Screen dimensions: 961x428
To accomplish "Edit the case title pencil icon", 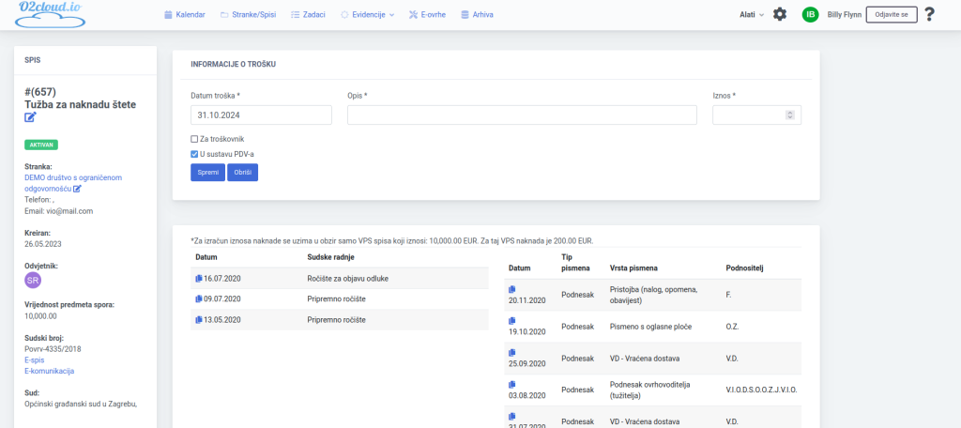I will pyautogui.click(x=30, y=118).
